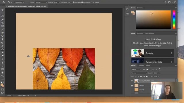The image size is (184, 103).
Task: Open the layer Kind filter dropdown
Action: tap(136, 70)
